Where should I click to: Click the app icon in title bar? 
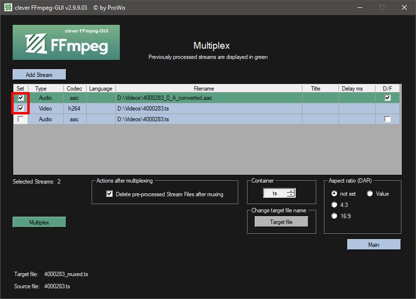(x=8, y=7)
